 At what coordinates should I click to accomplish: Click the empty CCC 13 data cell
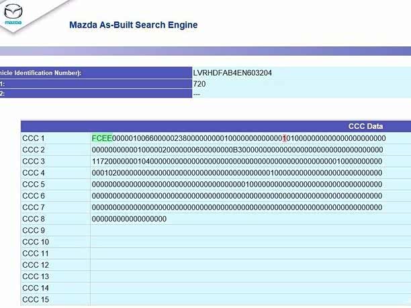[248, 277]
